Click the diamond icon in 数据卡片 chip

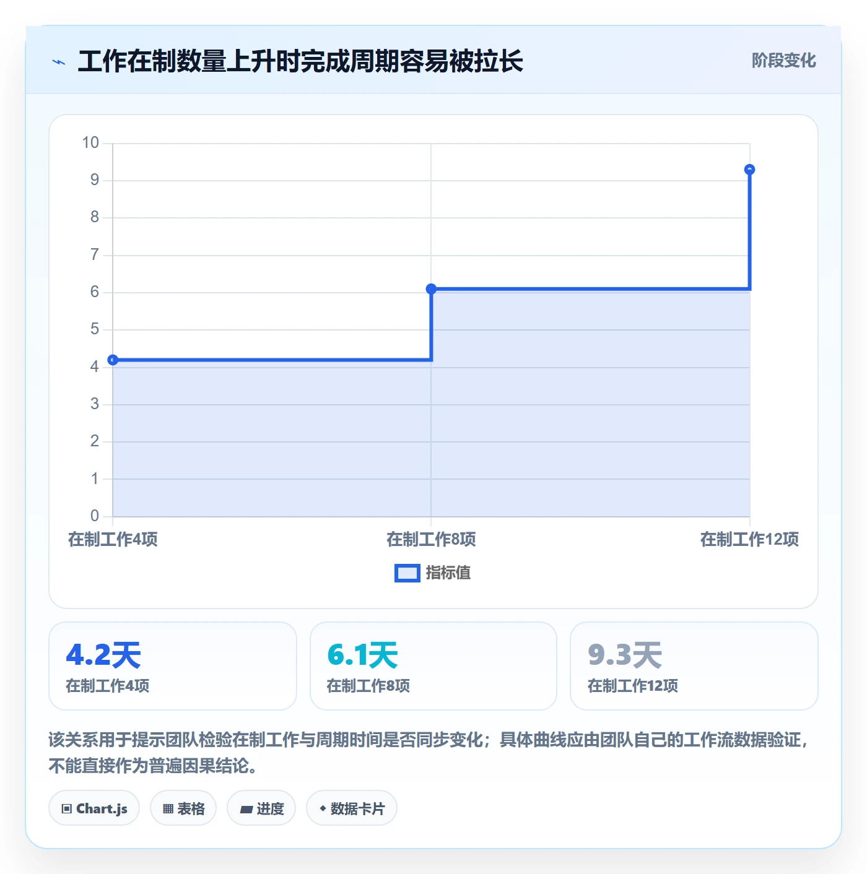tap(323, 808)
